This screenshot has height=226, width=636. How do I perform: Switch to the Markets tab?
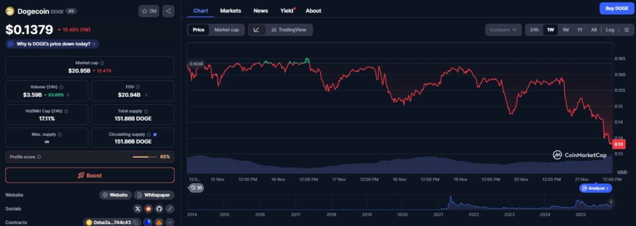(x=230, y=11)
